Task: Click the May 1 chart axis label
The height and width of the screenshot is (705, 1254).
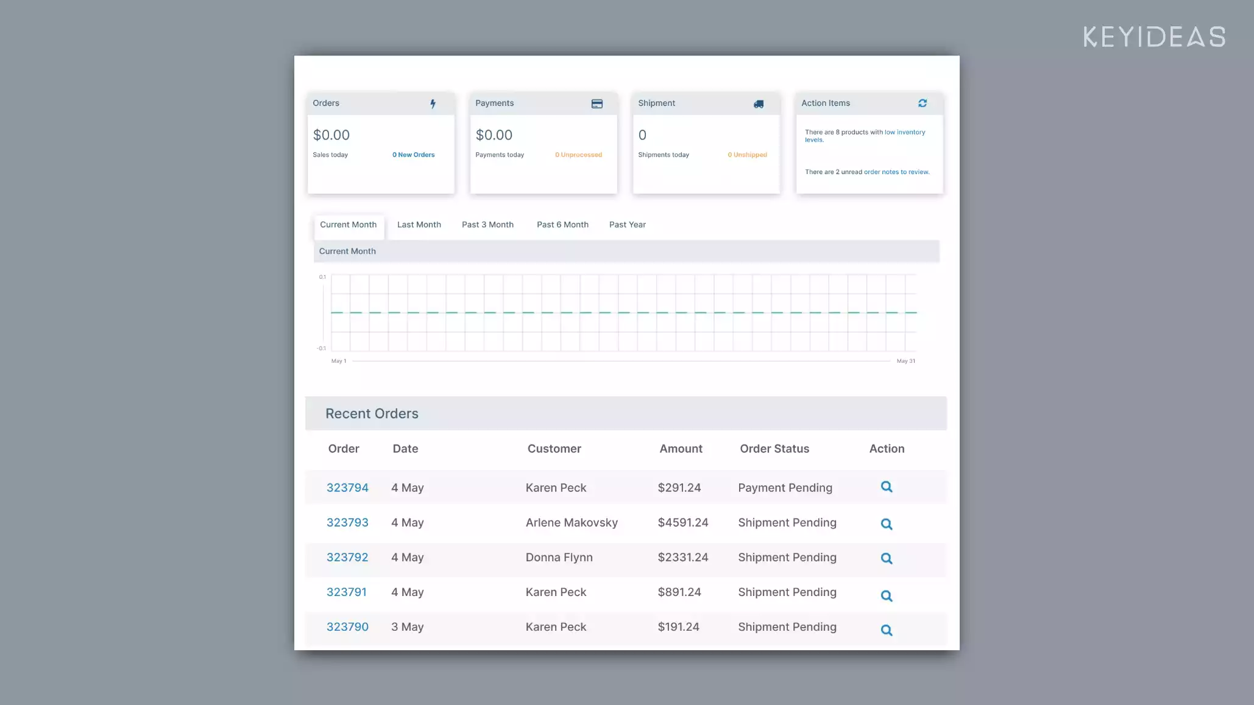Action: (x=339, y=361)
